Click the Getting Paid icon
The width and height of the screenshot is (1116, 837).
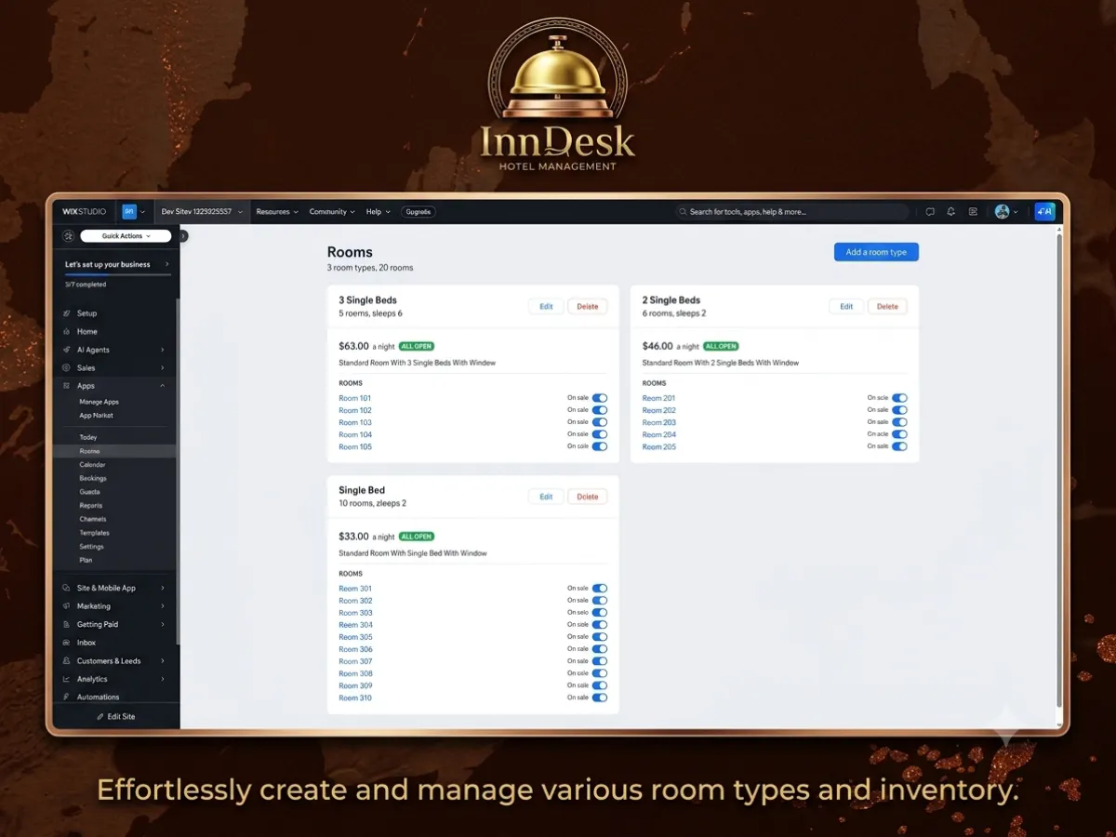click(66, 625)
